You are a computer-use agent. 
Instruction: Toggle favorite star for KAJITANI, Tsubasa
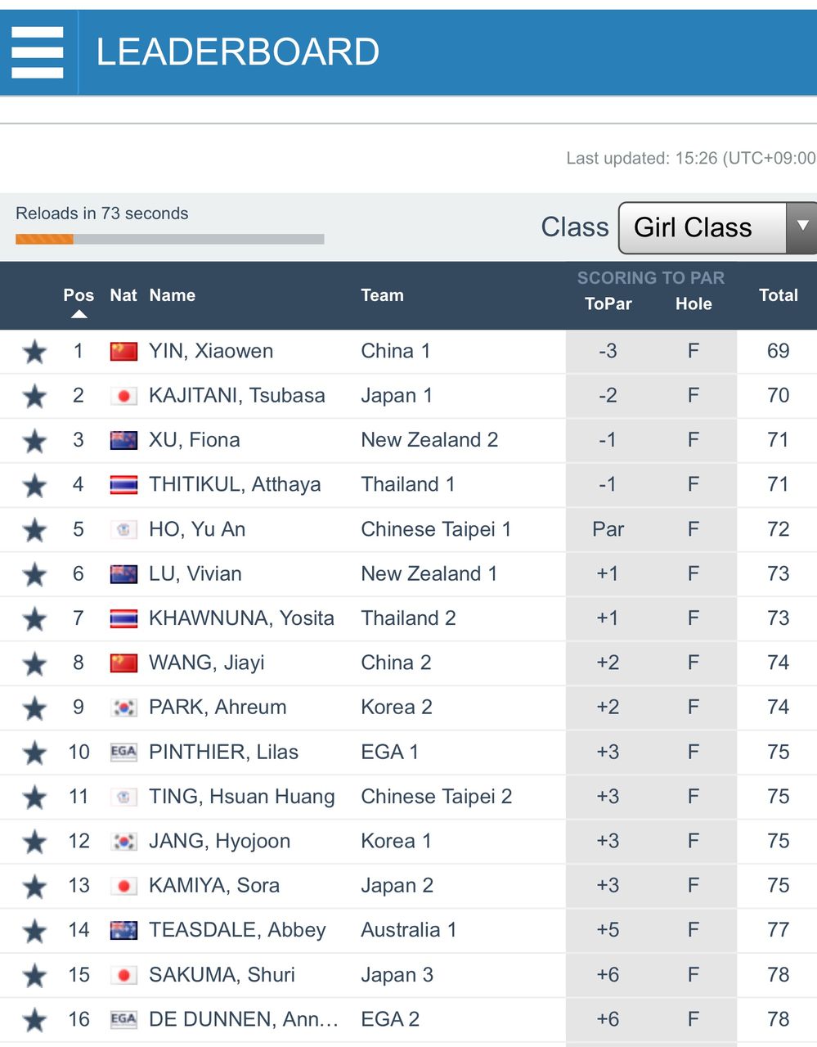tap(34, 397)
